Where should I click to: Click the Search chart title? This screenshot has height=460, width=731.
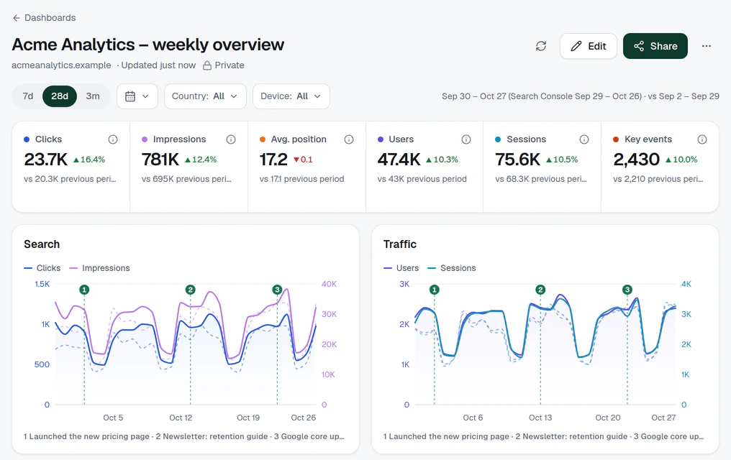click(x=42, y=244)
